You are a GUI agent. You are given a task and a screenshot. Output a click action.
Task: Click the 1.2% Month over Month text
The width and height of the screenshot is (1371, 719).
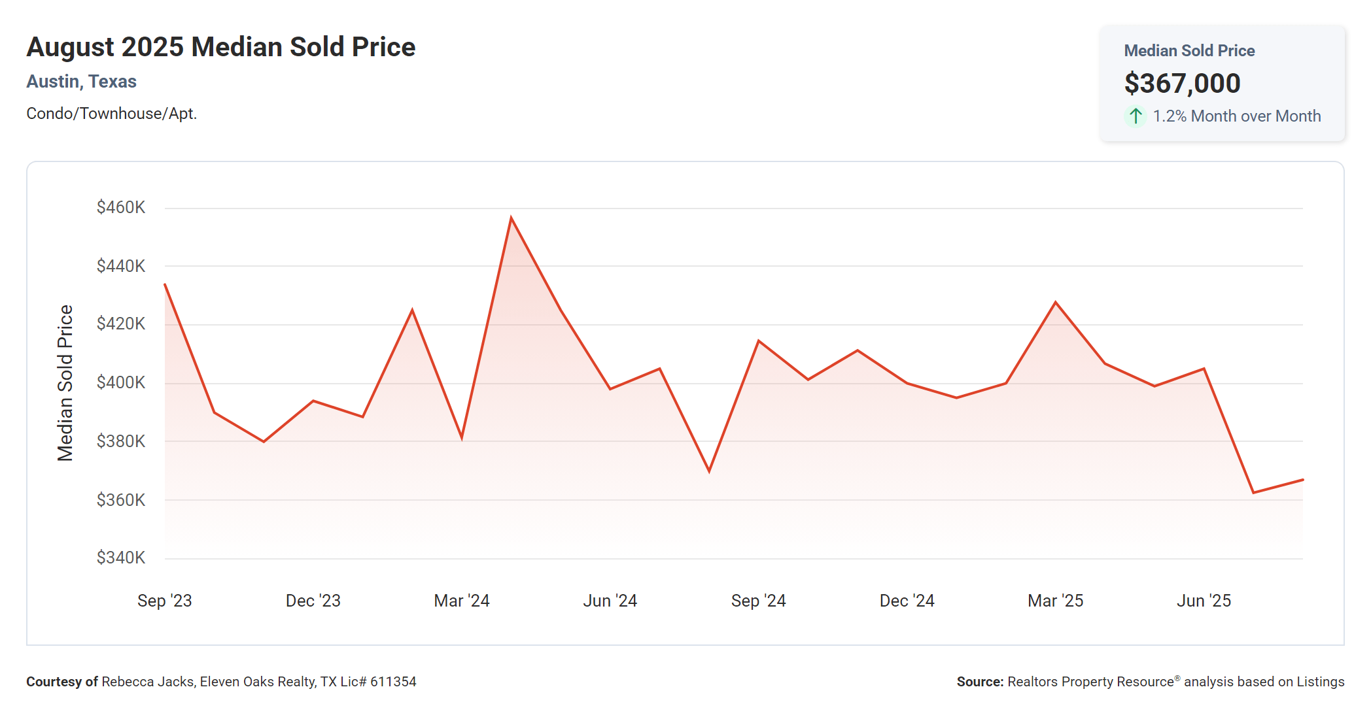pyautogui.click(x=1236, y=116)
